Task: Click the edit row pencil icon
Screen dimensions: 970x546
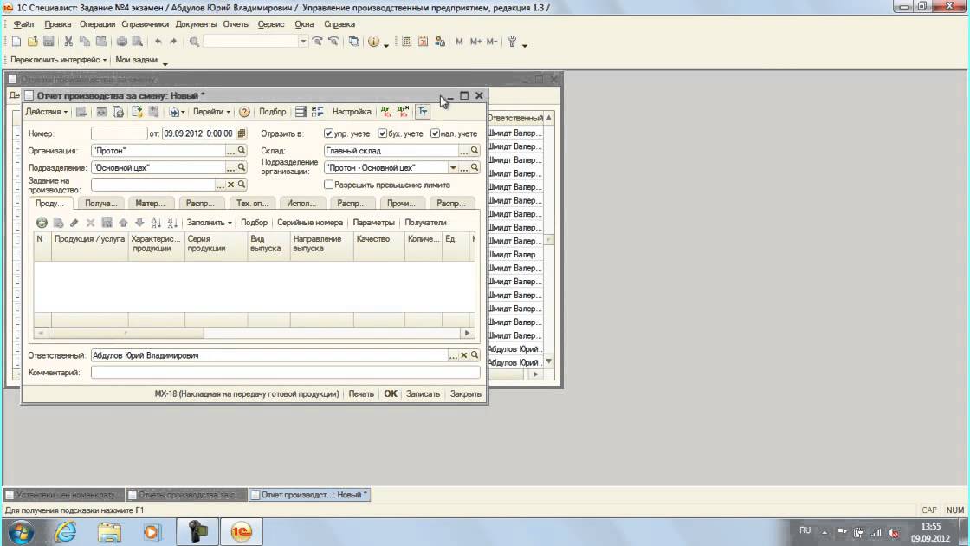Action: pyautogui.click(x=74, y=223)
